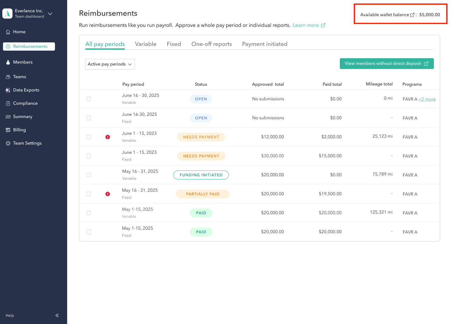Open the Learn more link
Viewport: 456px width, 324px height.
pyautogui.click(x=306, y=25)
